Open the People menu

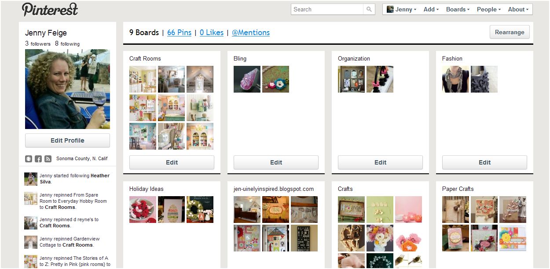pyautogui.click(x=489, y=9)
